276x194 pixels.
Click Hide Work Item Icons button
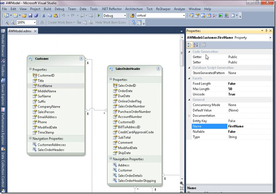point(111,22)
